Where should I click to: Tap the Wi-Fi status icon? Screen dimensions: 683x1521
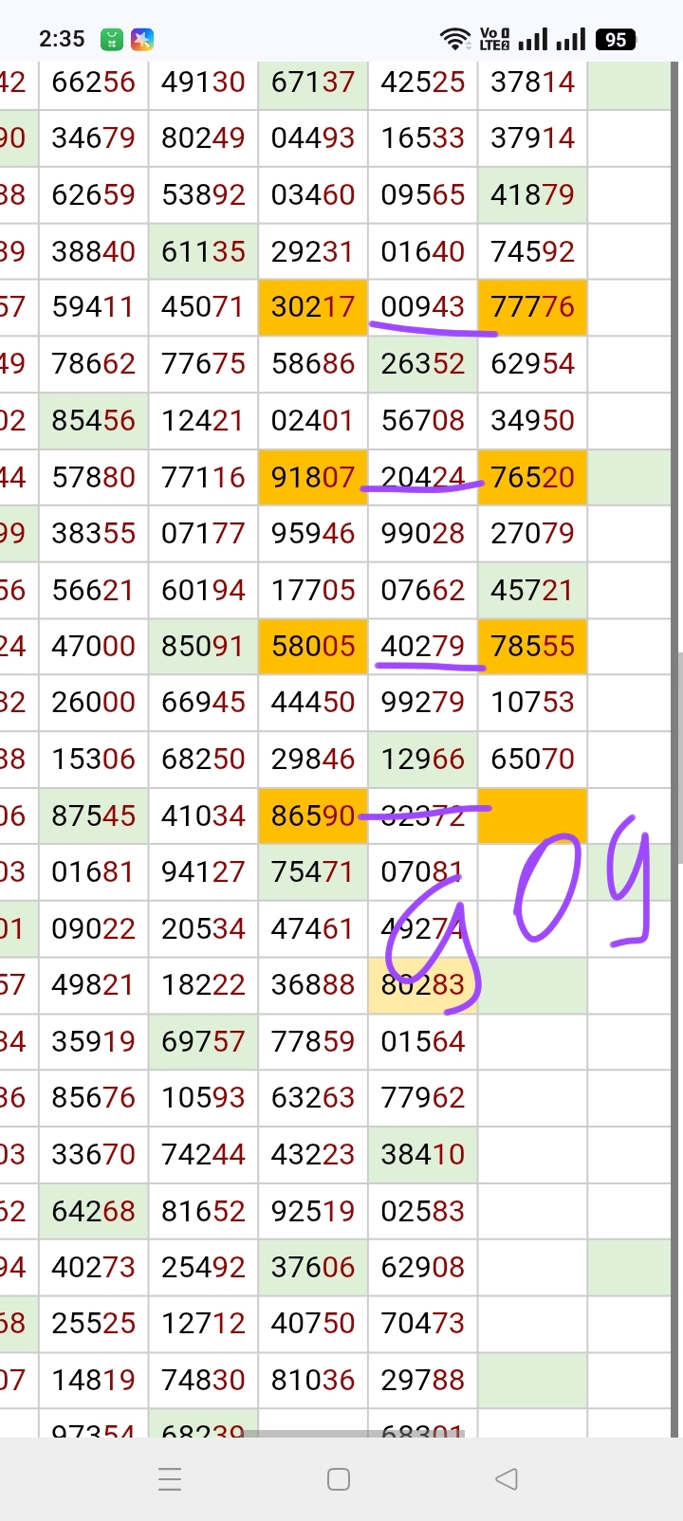pos(455,39)
